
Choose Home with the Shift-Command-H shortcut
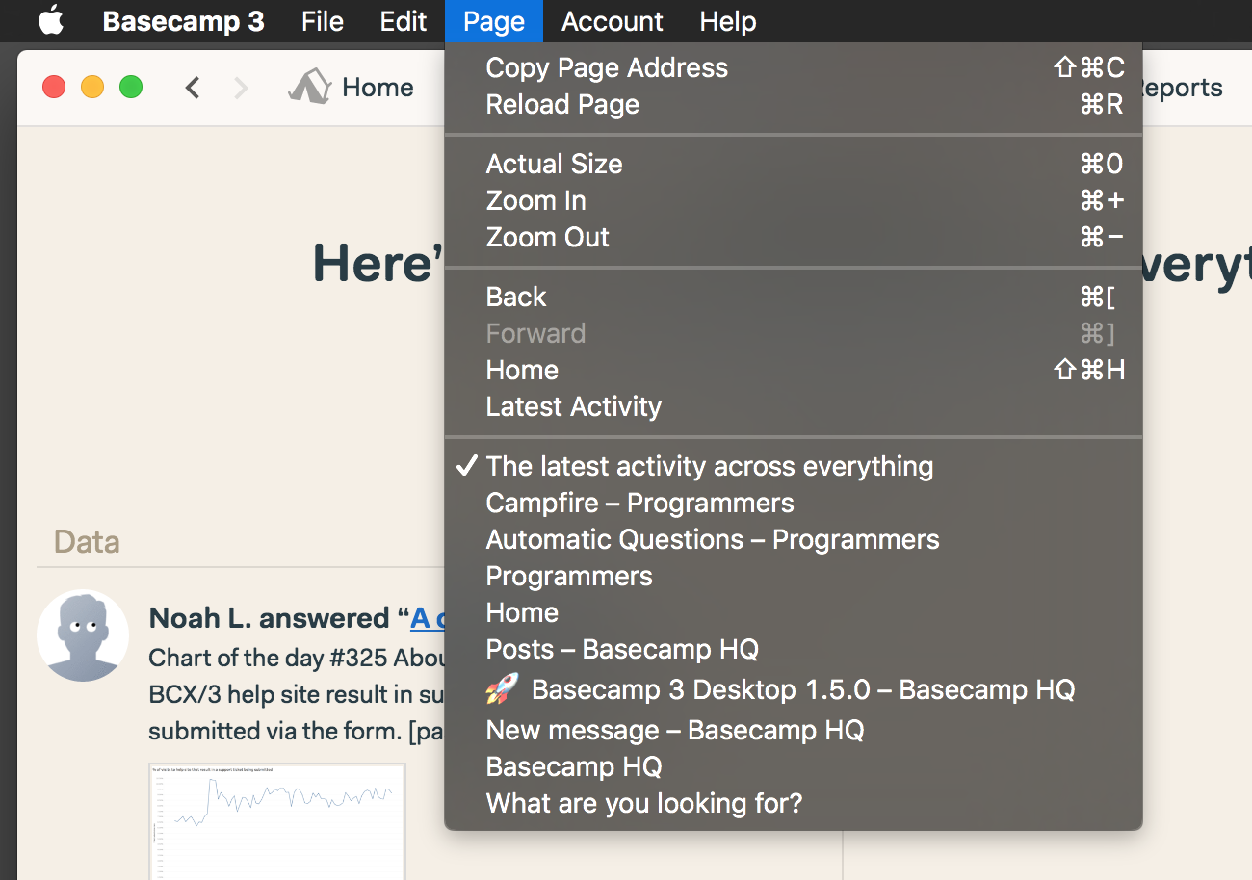tap(794, 370)
